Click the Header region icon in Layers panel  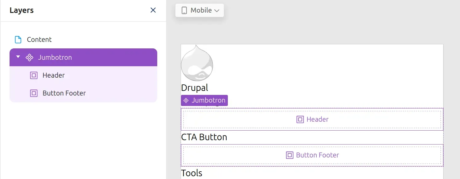tap(33, 75)
